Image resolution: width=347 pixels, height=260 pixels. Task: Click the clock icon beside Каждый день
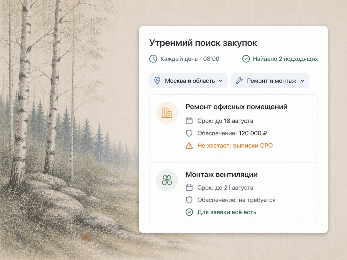coord(153,59)
